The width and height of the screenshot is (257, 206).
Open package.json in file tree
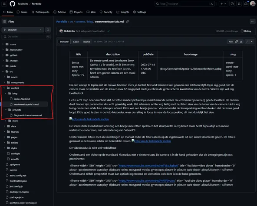click(x=16, y=197)
